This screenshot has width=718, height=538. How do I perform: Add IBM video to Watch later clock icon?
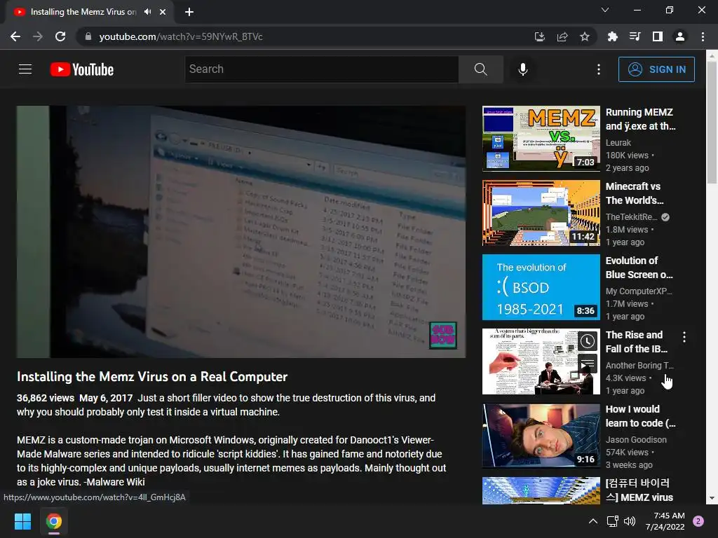tap(588, 341)
